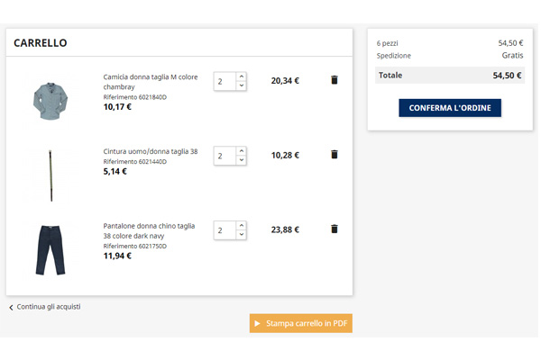Focus the quantity field for Camicia donna
Image resolution: width=541 pixels, height=360 pixels.
pos(225,81)
